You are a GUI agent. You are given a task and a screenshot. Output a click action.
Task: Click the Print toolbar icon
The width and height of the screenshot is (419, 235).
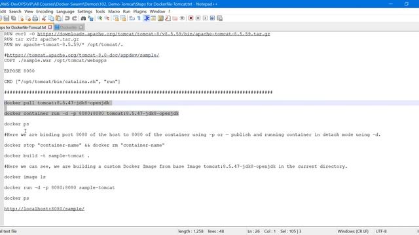35,18
